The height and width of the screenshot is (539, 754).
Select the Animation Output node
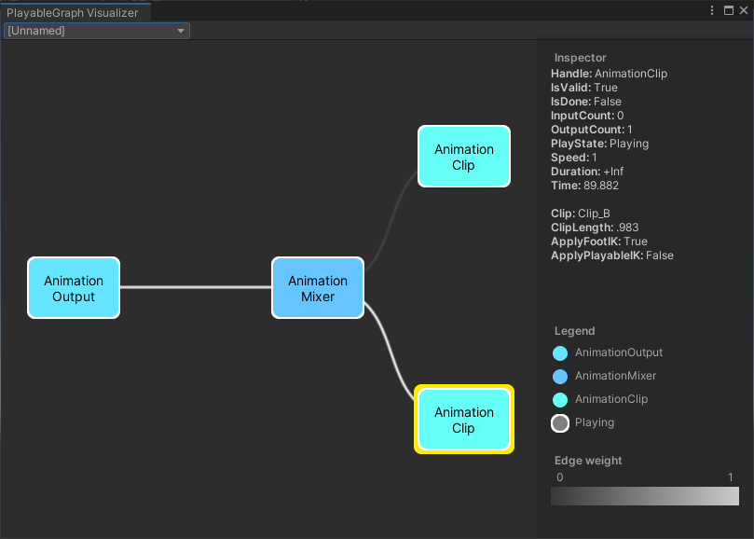[74, 287]
